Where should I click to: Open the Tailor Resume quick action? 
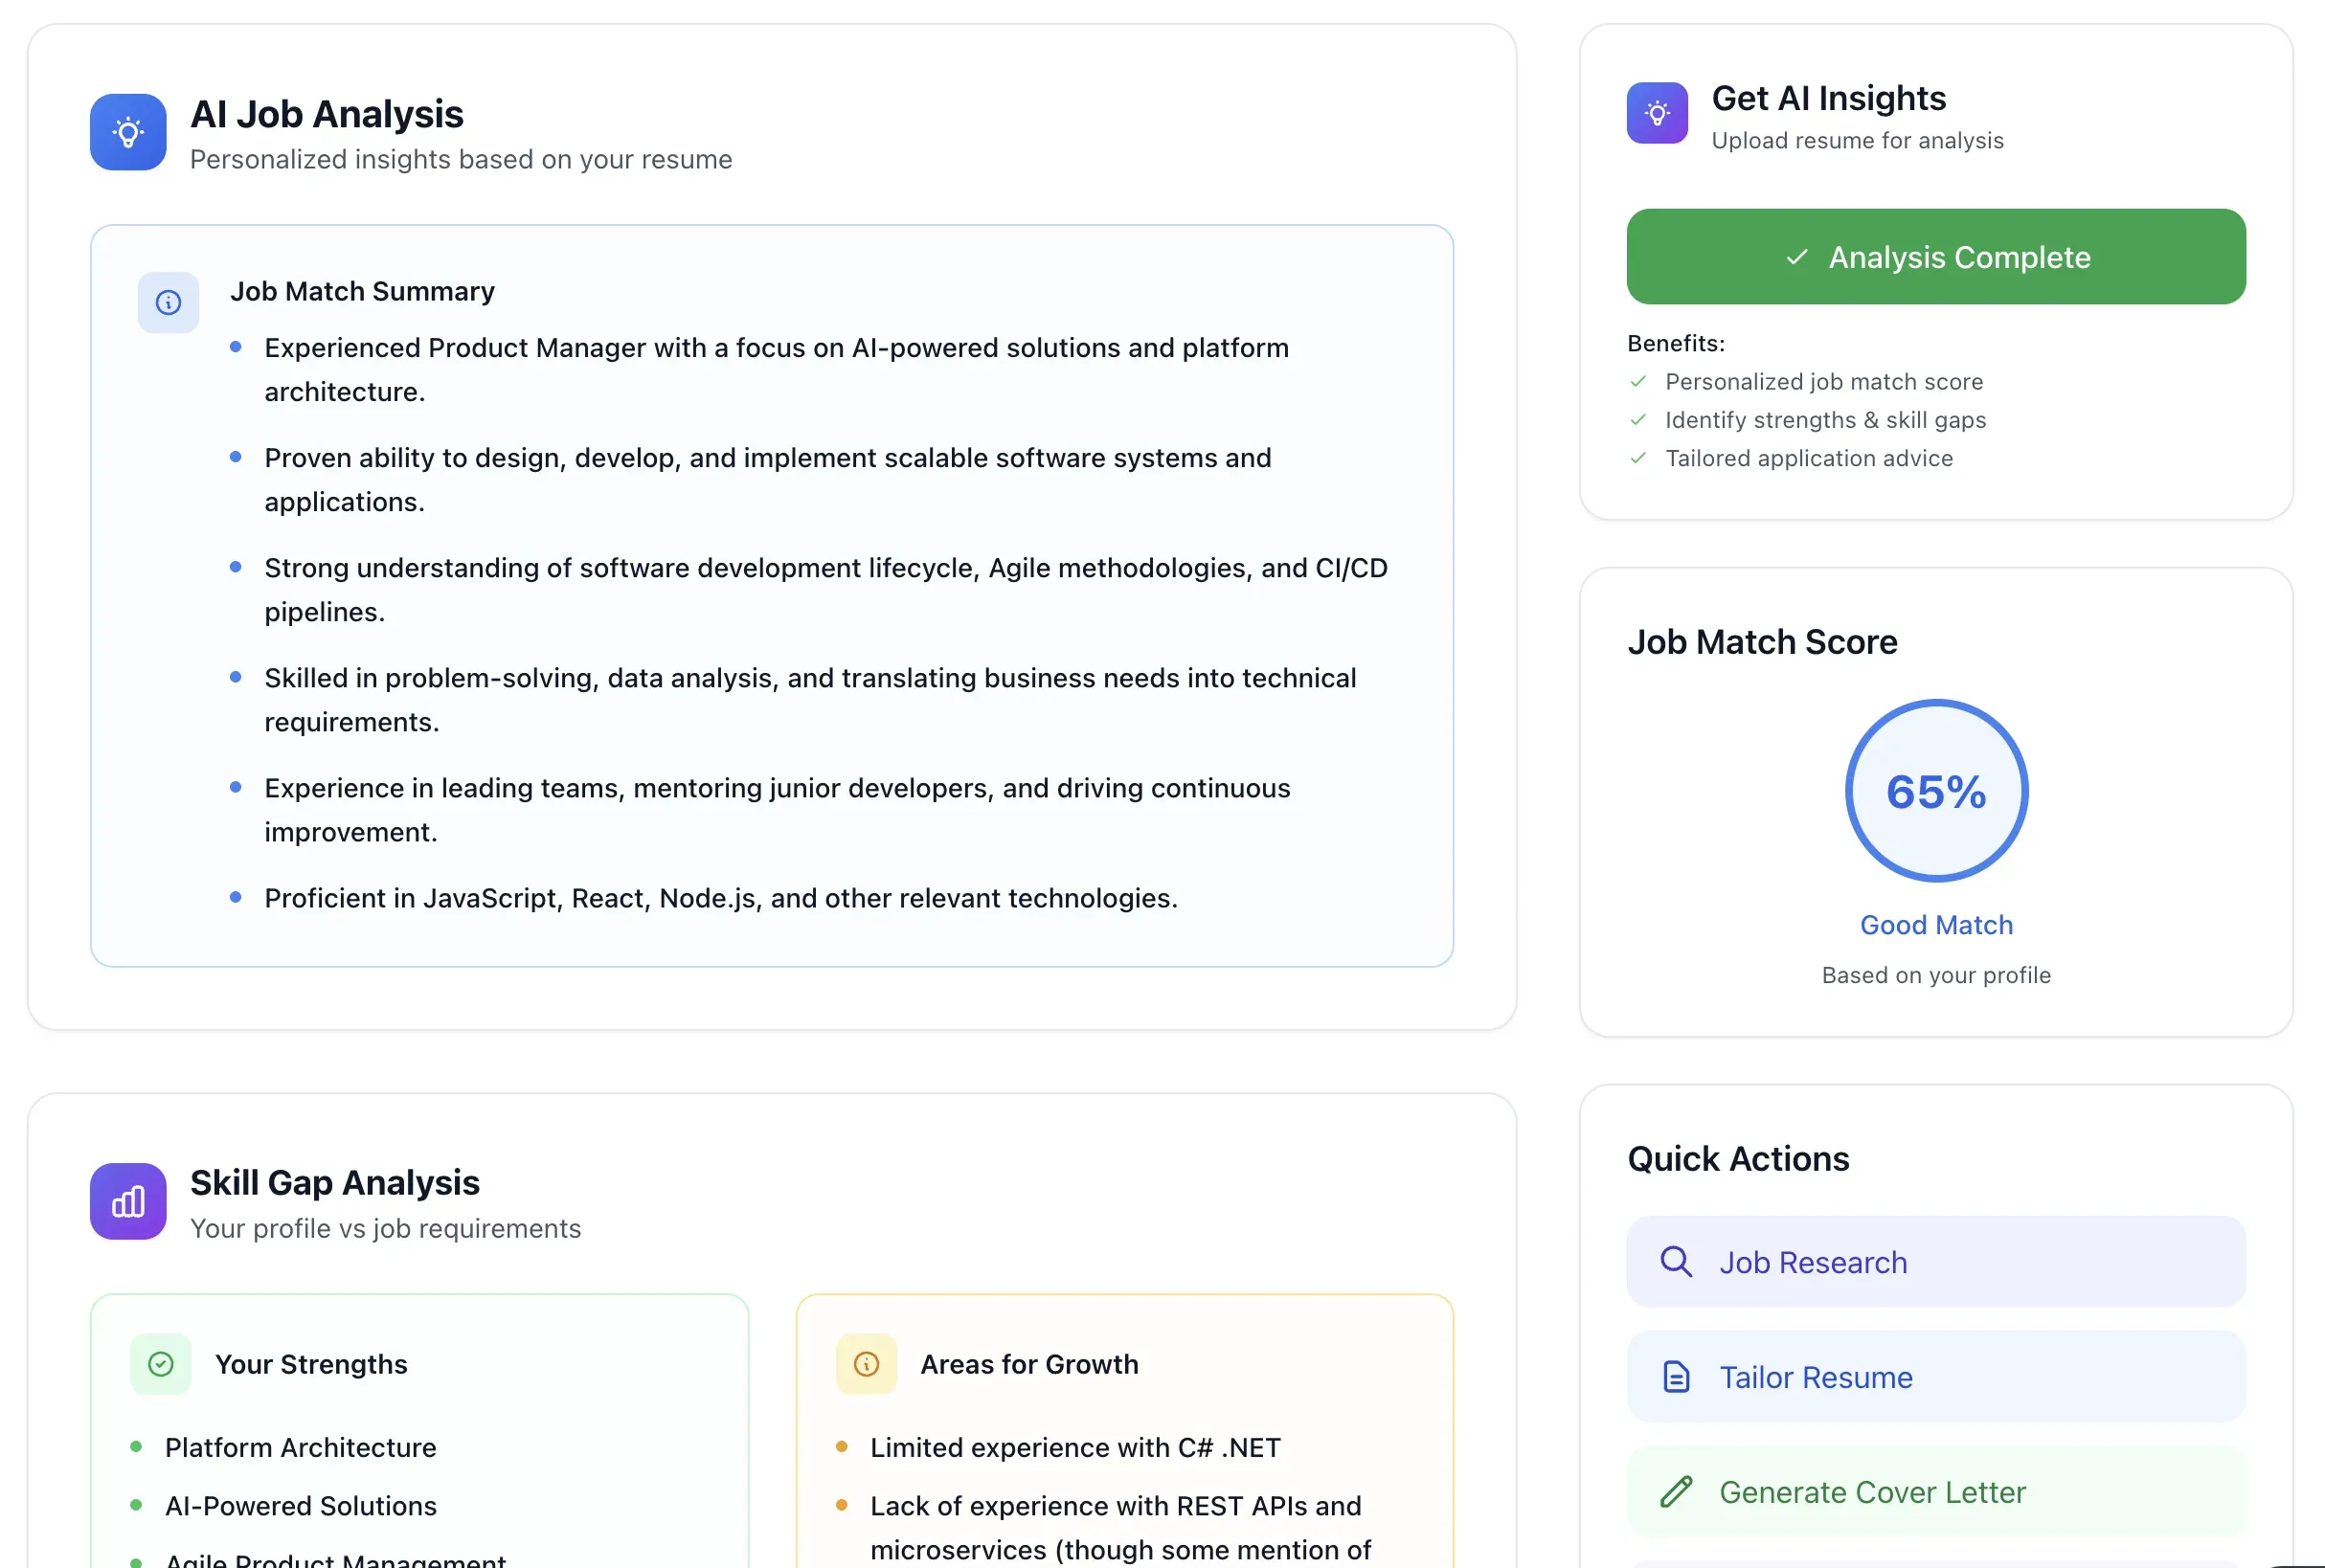pos(1936,1377)
